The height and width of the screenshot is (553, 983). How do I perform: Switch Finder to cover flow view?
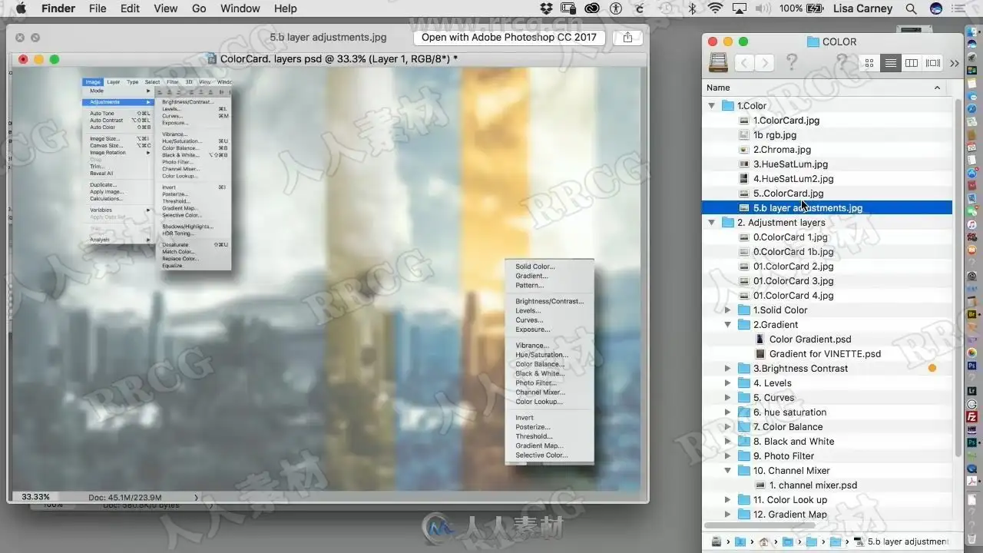pos(933,63)
